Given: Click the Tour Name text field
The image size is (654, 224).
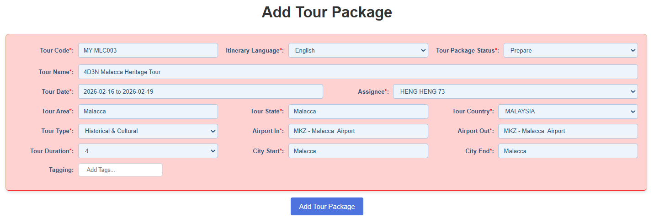Looking at the screenshot, I should [357, 72].
